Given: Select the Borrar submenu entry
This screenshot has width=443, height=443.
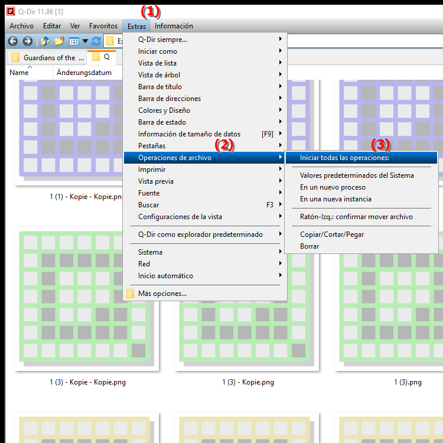Looking at the screenshot, I should click(x=310, y=246).
